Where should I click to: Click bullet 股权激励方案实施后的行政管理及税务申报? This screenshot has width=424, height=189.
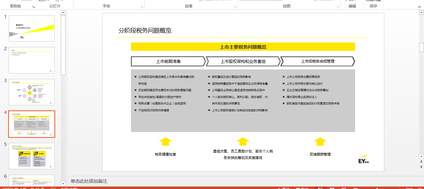pos(313,103)
